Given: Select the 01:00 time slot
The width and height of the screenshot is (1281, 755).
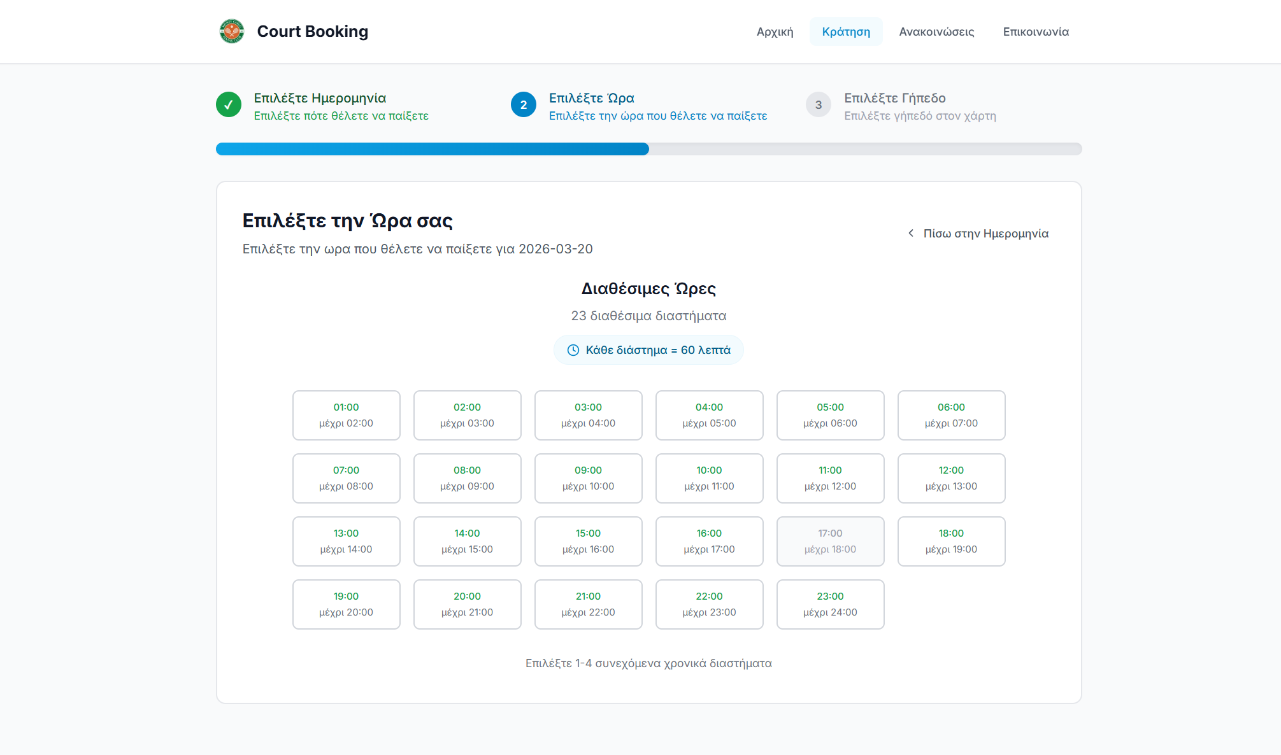Looking at the screenshot, I should coord(347,415).
